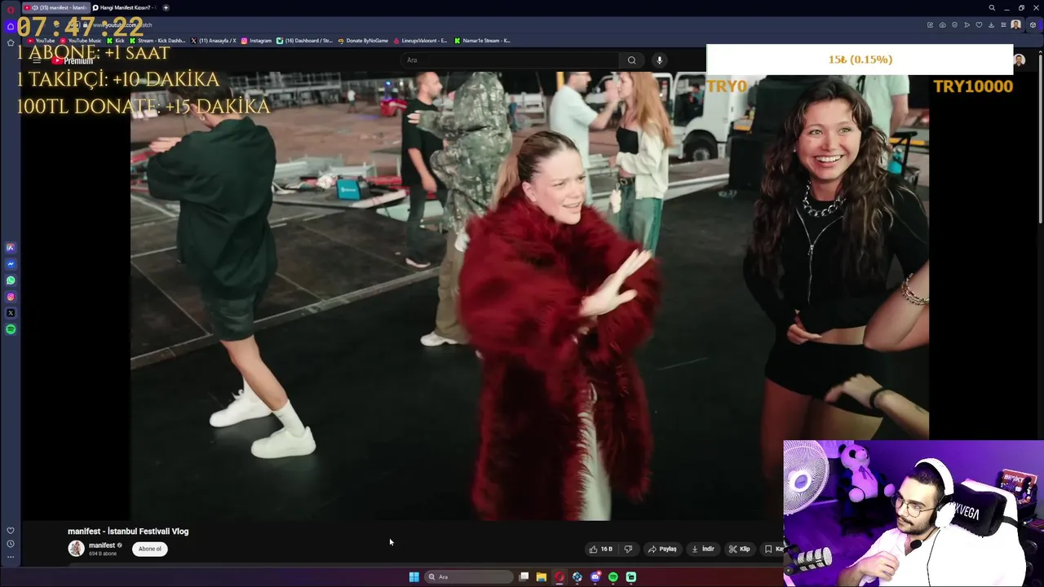
Task: Open the Opera browser taskbar icon
Action: click(559, 577)
